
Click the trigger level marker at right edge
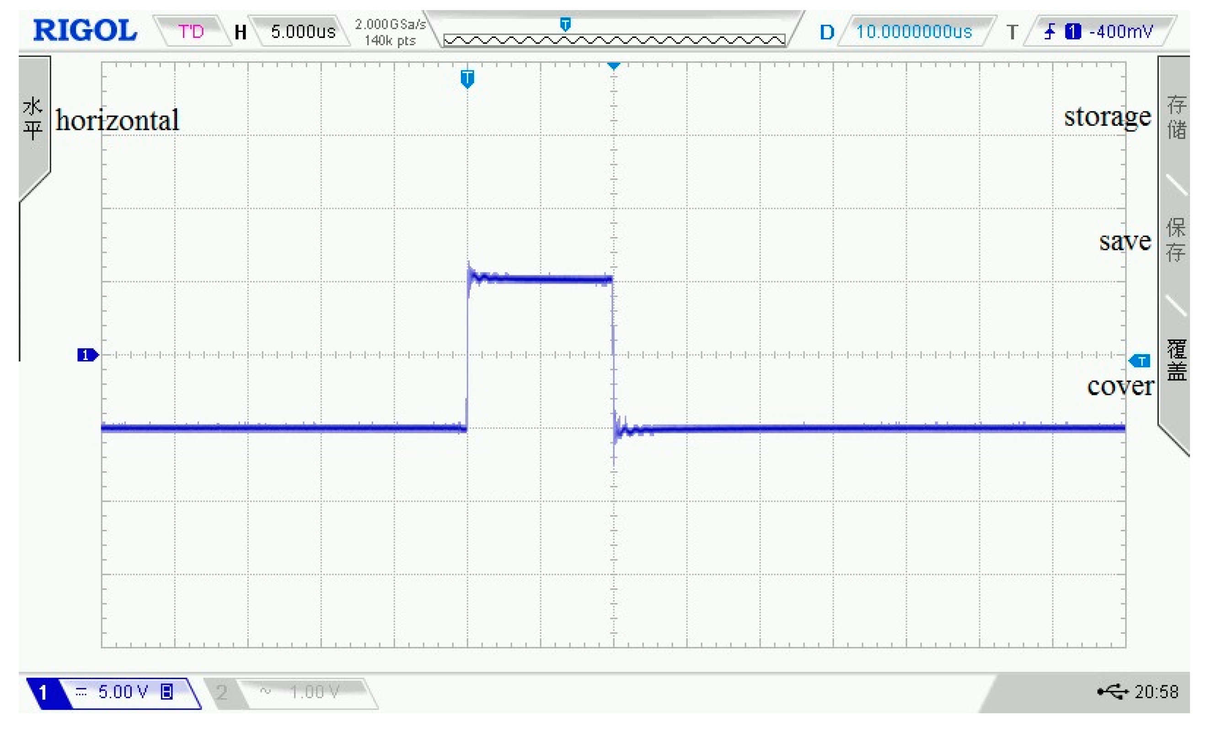tap(1141, 361)
